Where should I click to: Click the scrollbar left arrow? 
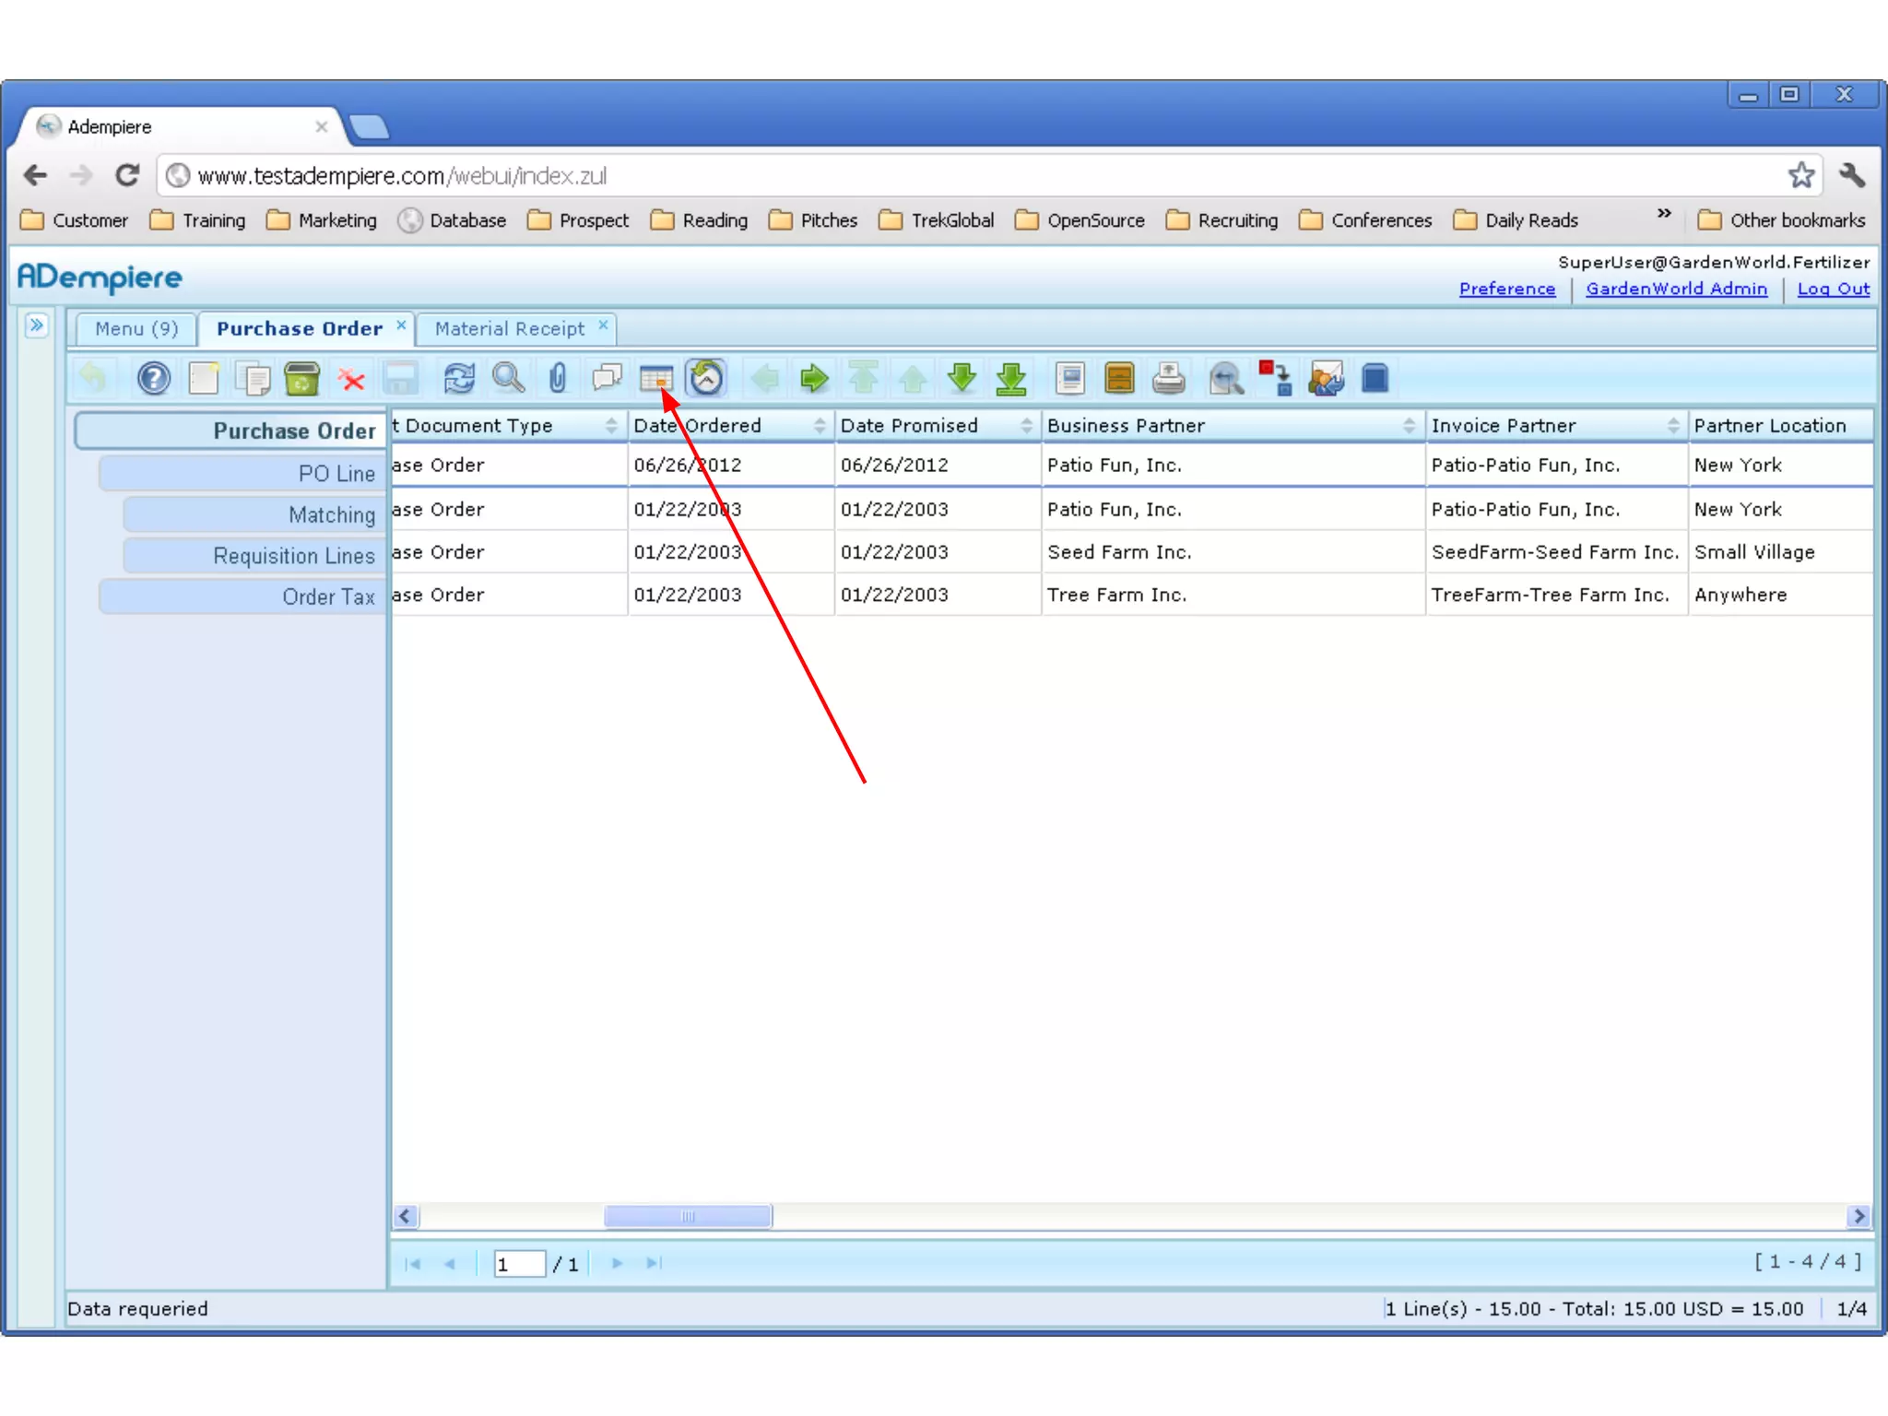[406, 1216]
